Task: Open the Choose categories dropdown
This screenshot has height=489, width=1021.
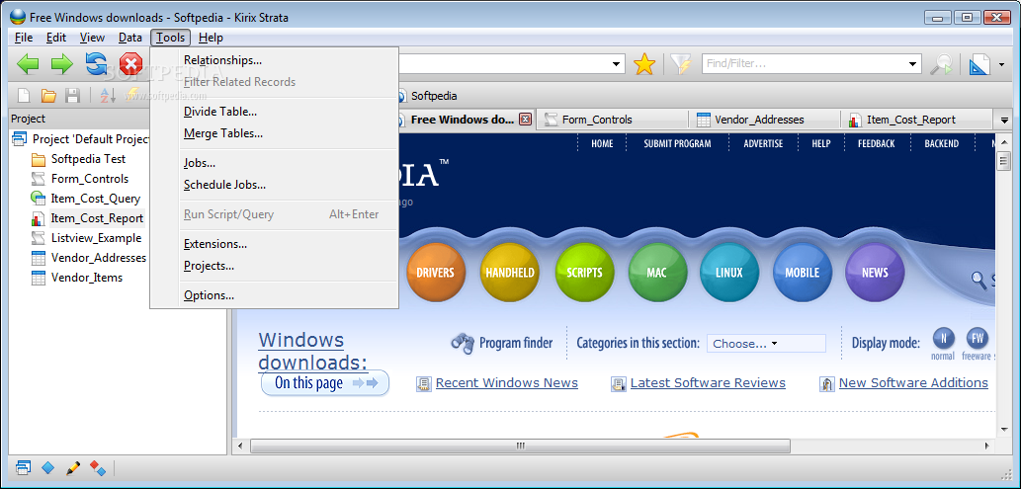Action: point(766,344)
